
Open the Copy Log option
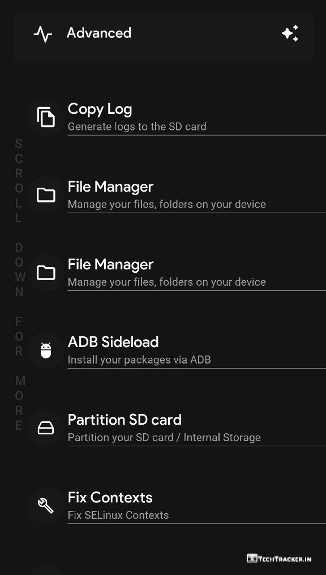coord(177,117)
